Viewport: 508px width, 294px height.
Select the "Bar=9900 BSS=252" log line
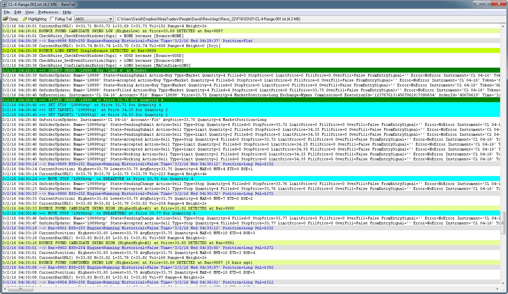pyautogui.click(x=251, y=193)
